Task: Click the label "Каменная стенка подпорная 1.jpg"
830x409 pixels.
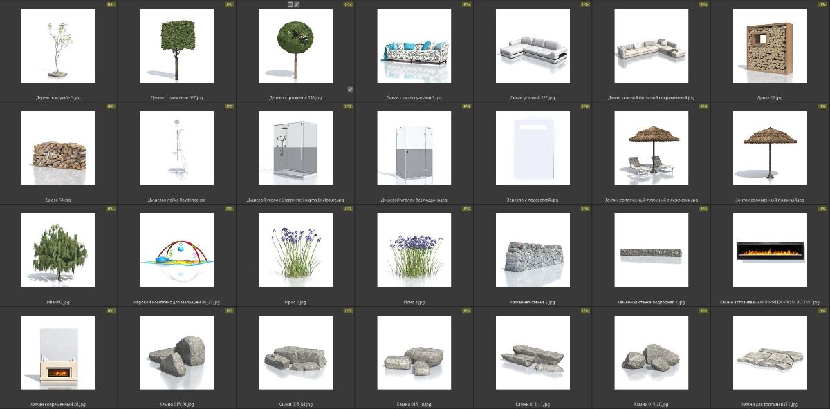Action: point(652,303)
